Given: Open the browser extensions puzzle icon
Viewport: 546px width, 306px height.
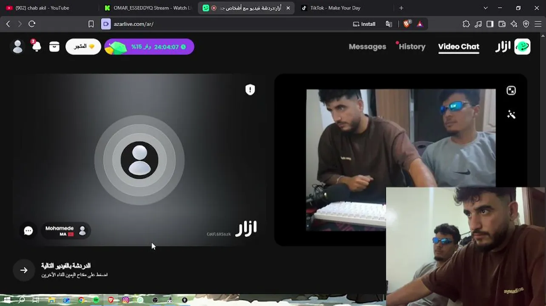Looking at the screenshot, I should coord(466,24).
